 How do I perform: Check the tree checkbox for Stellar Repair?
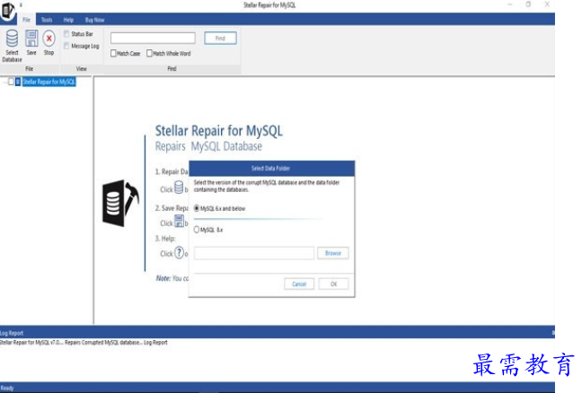coord(11,82)
